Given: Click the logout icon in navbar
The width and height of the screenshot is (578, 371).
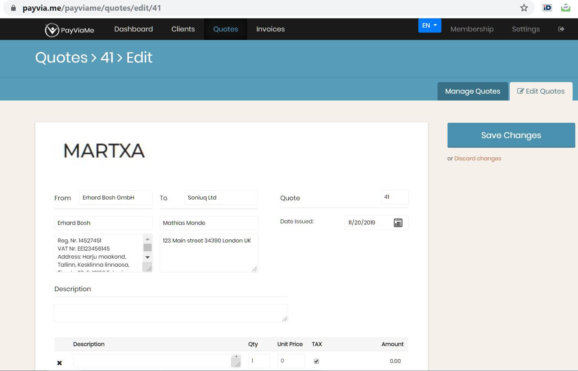Looking at the screenshot, I should [561, 29].
